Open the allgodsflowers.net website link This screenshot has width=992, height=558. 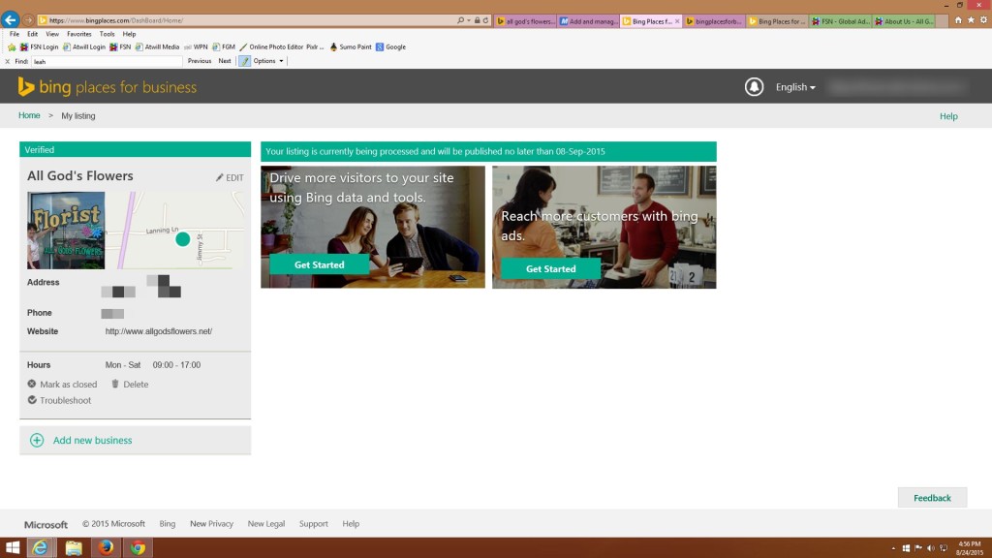[x=159, y=331]
